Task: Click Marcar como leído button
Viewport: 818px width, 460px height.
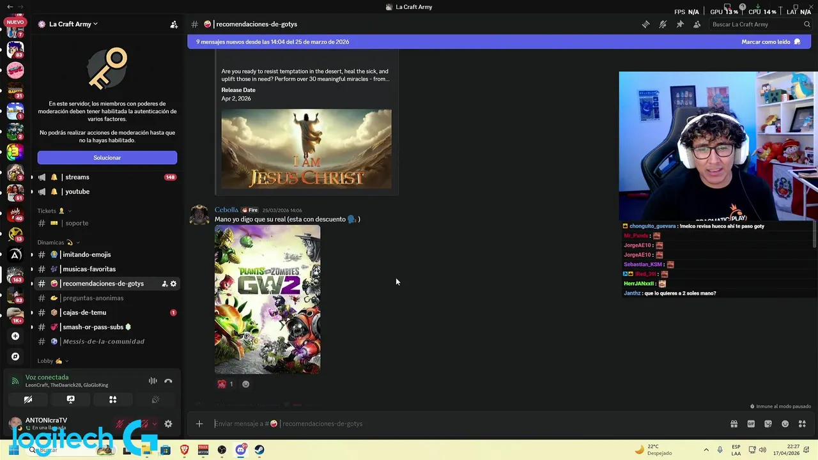Action: click(771, 42)
